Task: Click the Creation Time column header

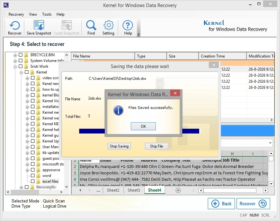Action: click(223, 56)
